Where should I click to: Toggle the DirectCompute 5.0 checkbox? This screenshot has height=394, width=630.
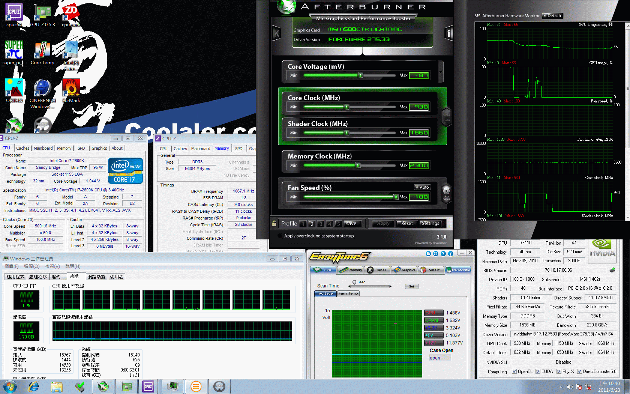coord(580,371)
